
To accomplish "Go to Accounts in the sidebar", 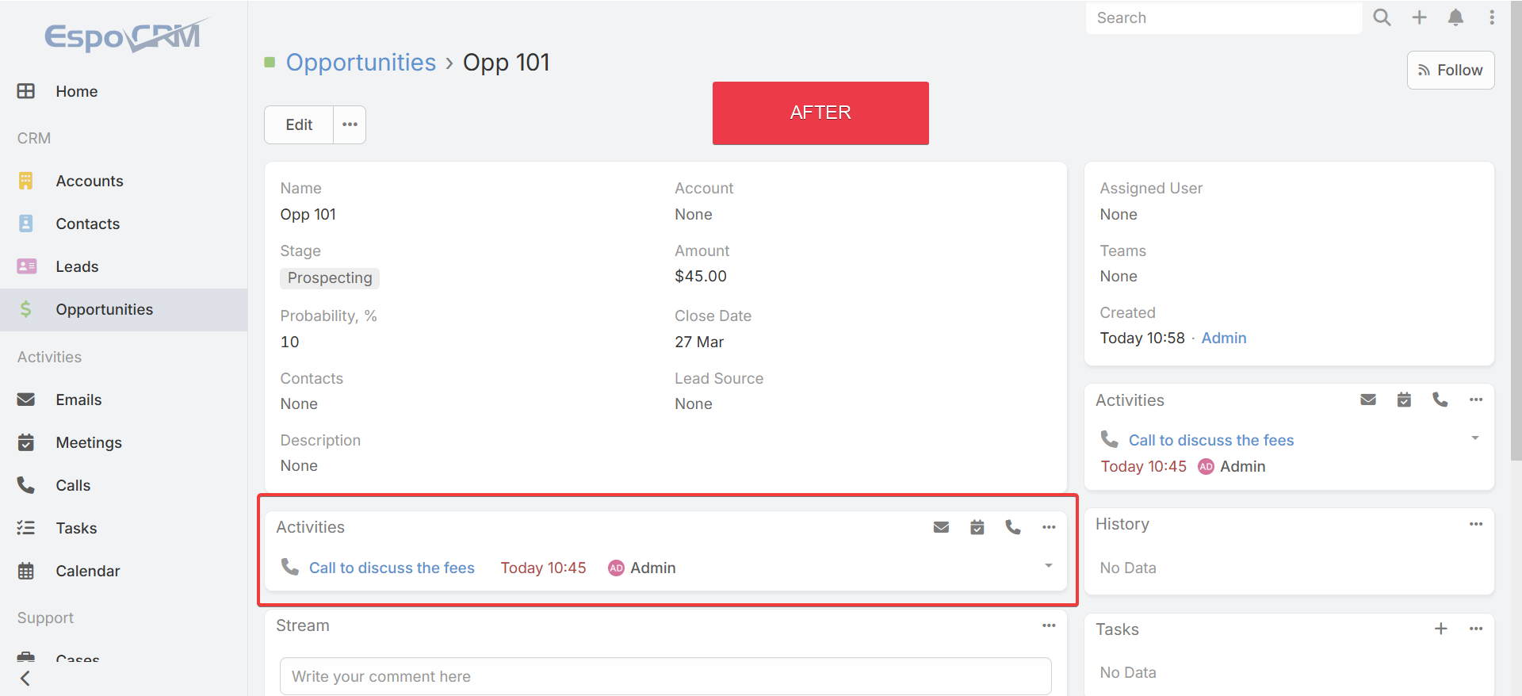I will 89,181.
